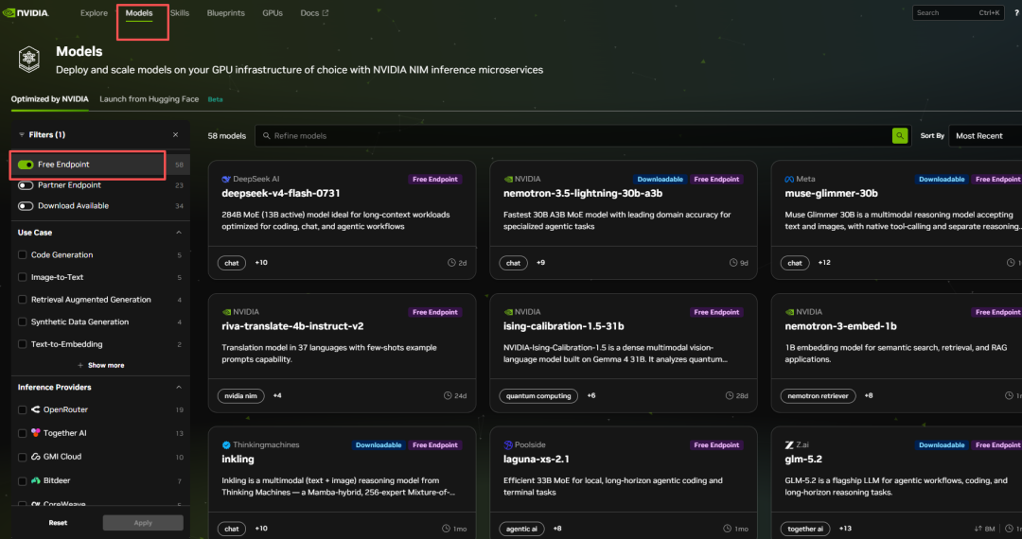
Task: Open the Skills nav item
Action: click(179, 13)
